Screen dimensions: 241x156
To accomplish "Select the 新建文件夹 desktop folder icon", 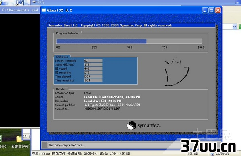I will [x=19, y=139].
